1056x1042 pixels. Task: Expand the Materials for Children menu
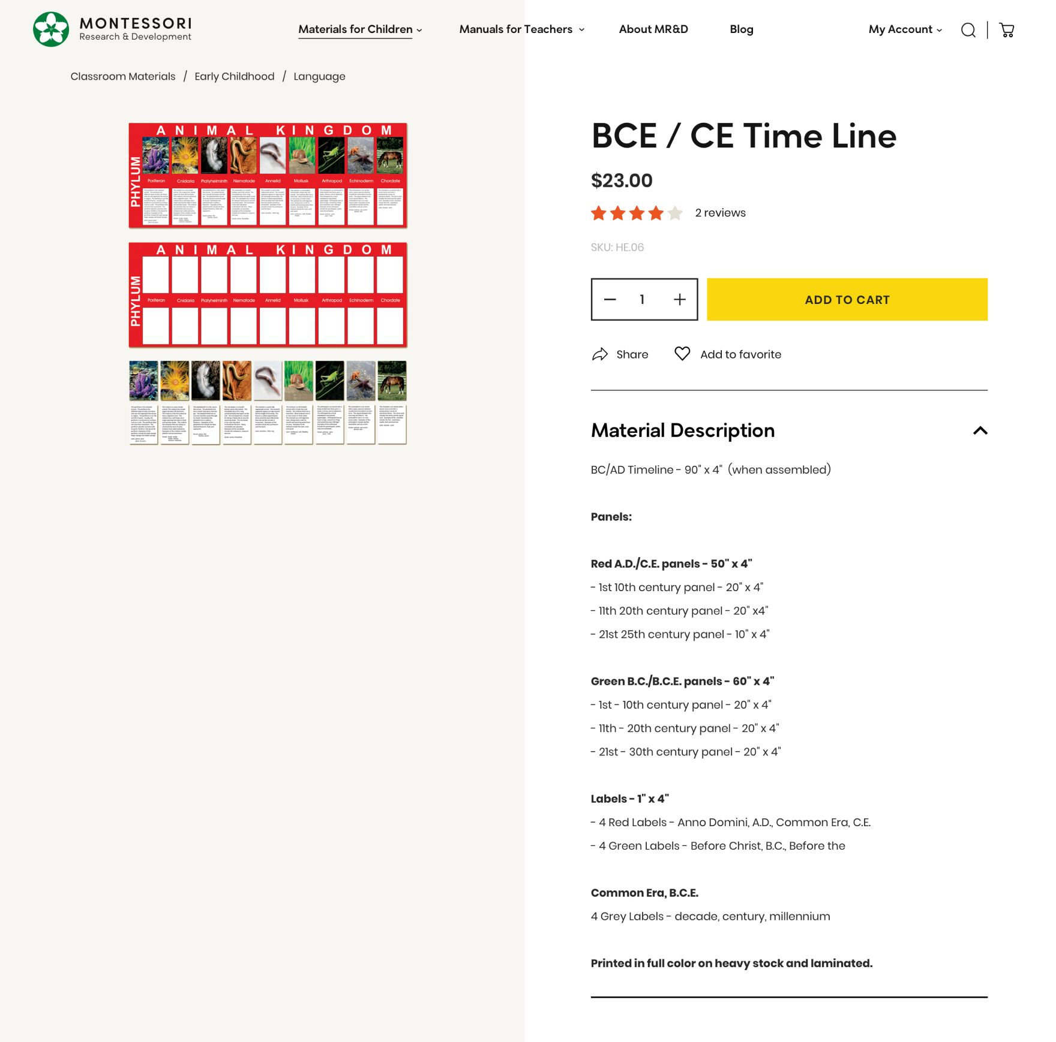pos(360,29)
